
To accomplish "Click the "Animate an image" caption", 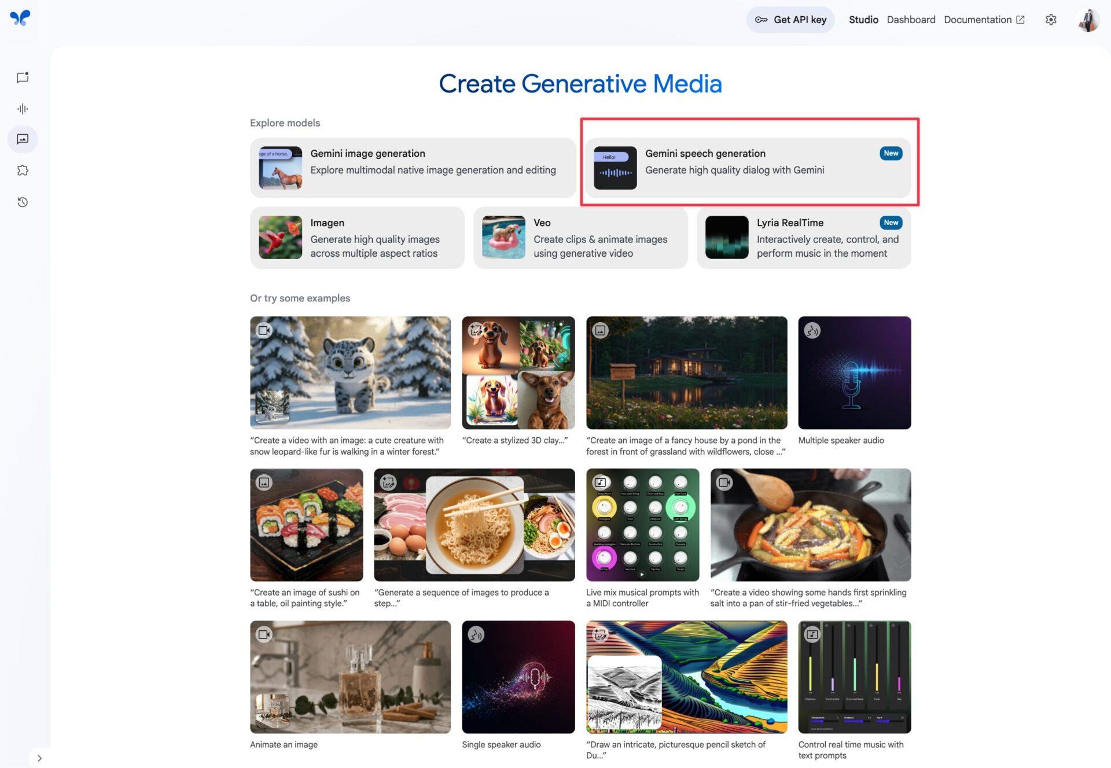I will (284, 744).
